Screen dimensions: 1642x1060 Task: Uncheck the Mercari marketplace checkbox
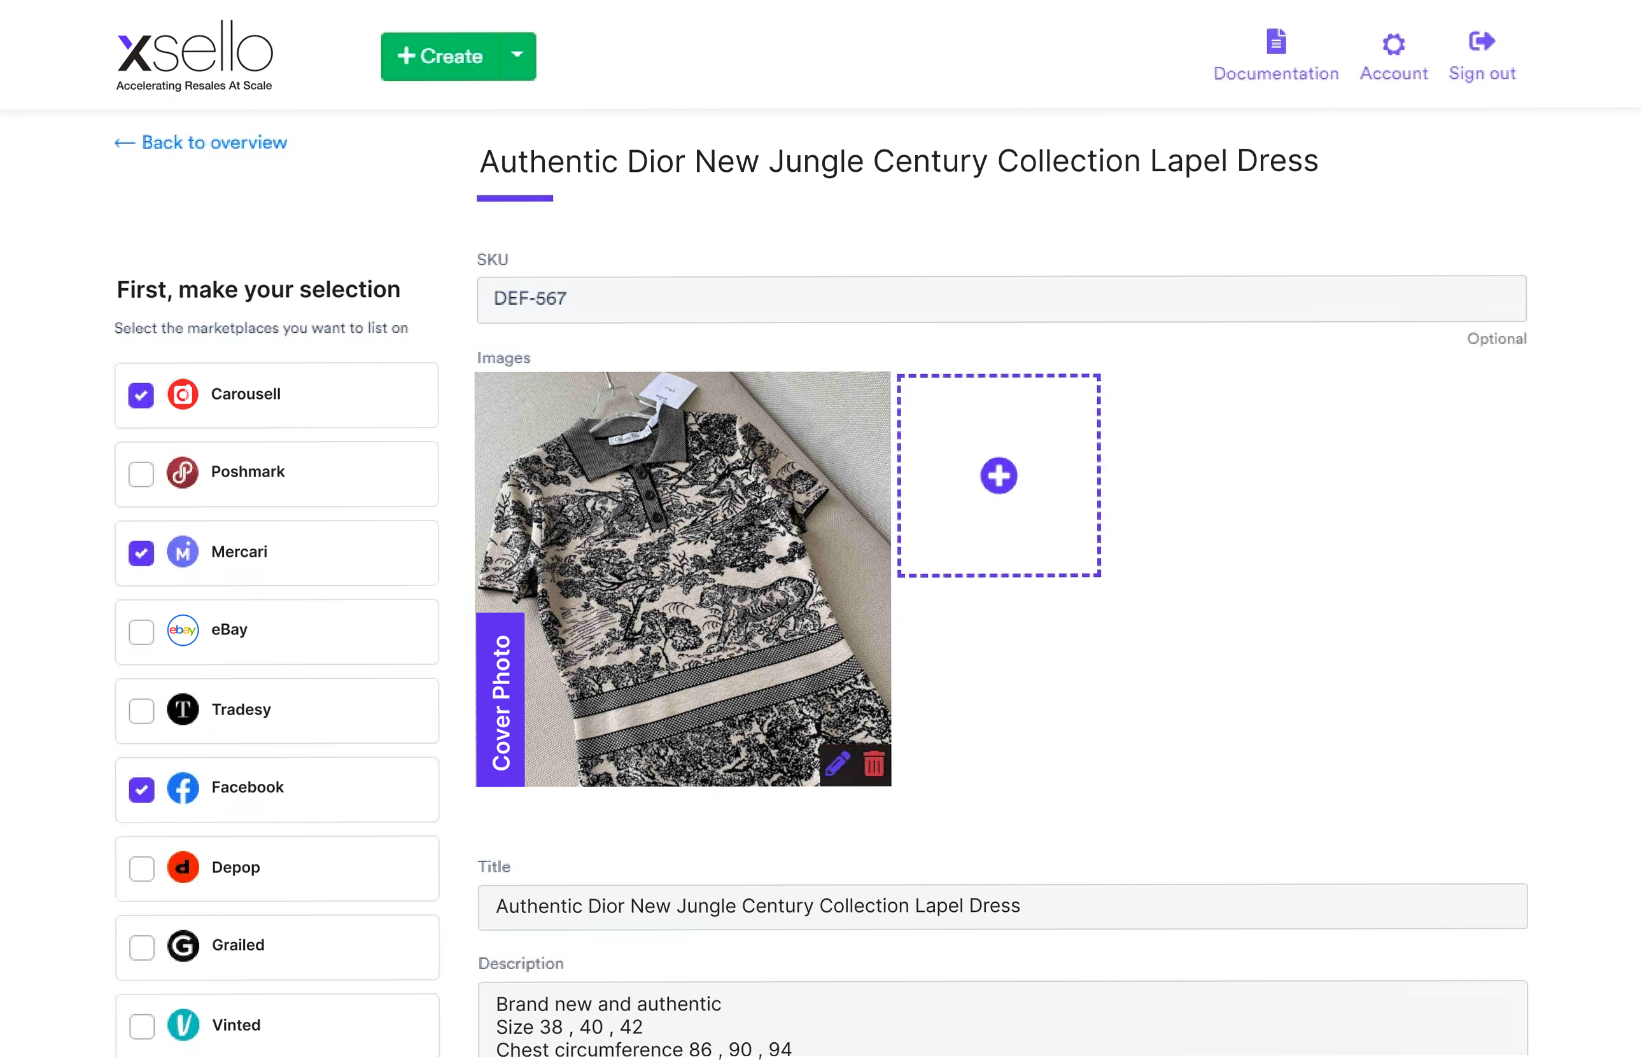(141, 553)
